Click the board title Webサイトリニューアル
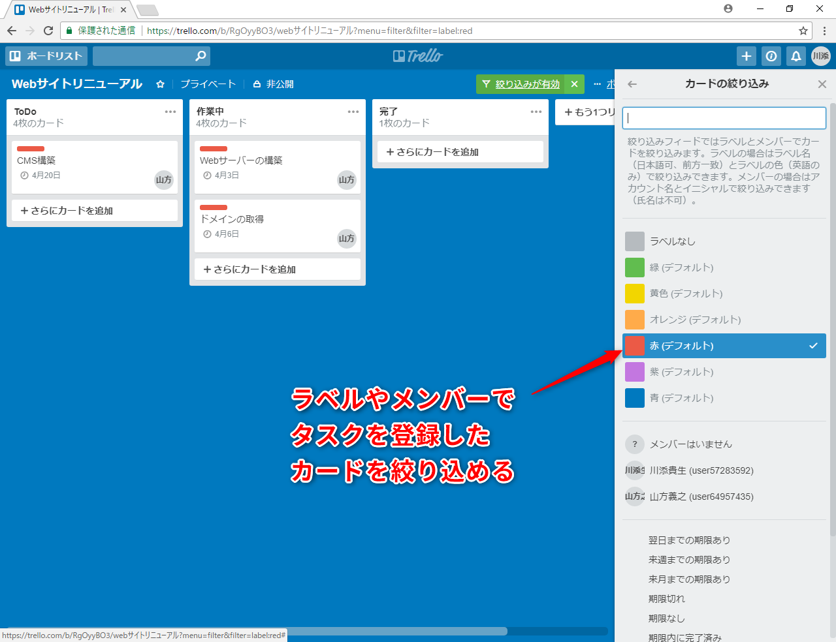This screenshot has width=836, height=642. 77,84
